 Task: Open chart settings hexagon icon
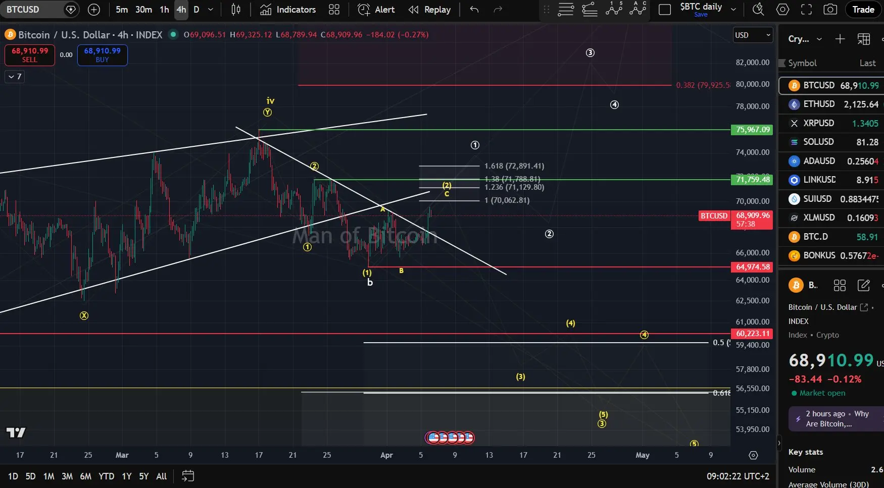782,10
